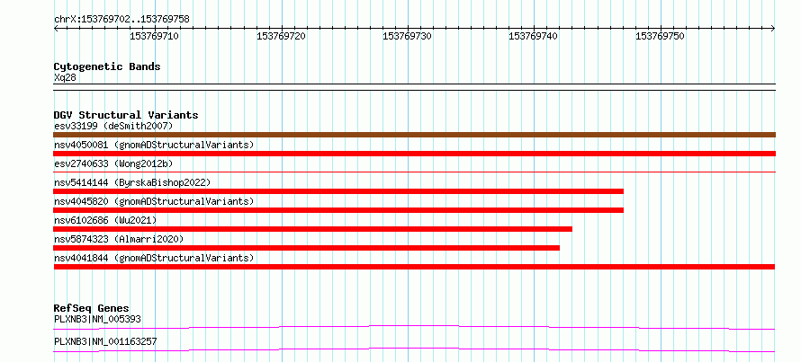The width and height of the screenshot is (801, 362).
Task: Select the Cytogenetic Bands track heading
Action: coord(107,66)
